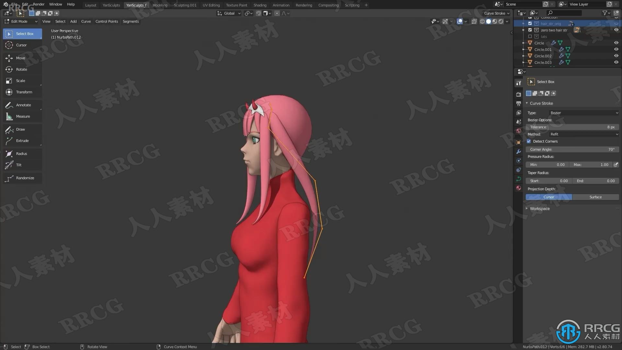Click the Pressure Radius Max field
Image resolution: width=622 pixels, height=350 pixels.
(591, 165)
